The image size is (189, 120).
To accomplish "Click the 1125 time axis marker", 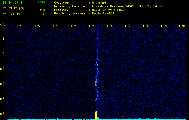I will click(x=92, y=26).
